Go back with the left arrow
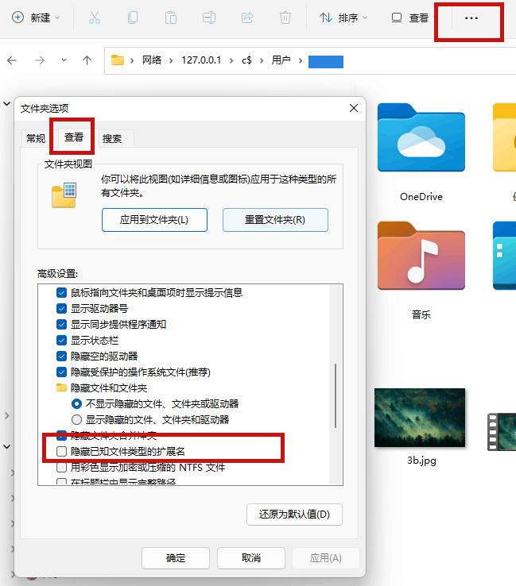The image size is (516, 586). pyautogui.click(x=12, y=60)
